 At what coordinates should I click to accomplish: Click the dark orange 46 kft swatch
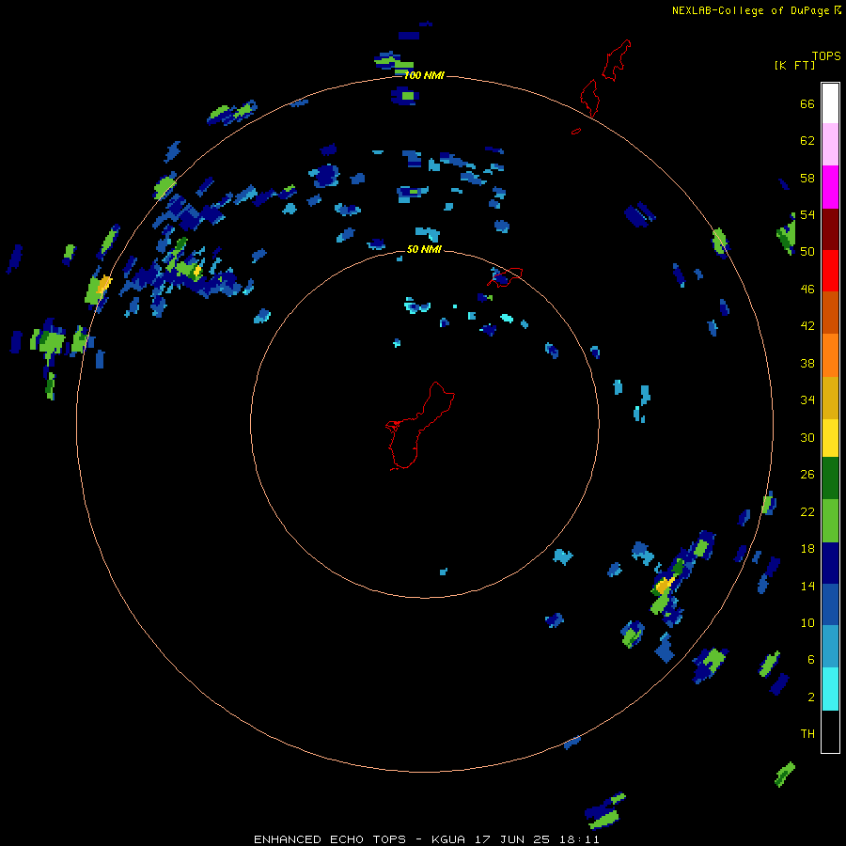coord(830,312)
